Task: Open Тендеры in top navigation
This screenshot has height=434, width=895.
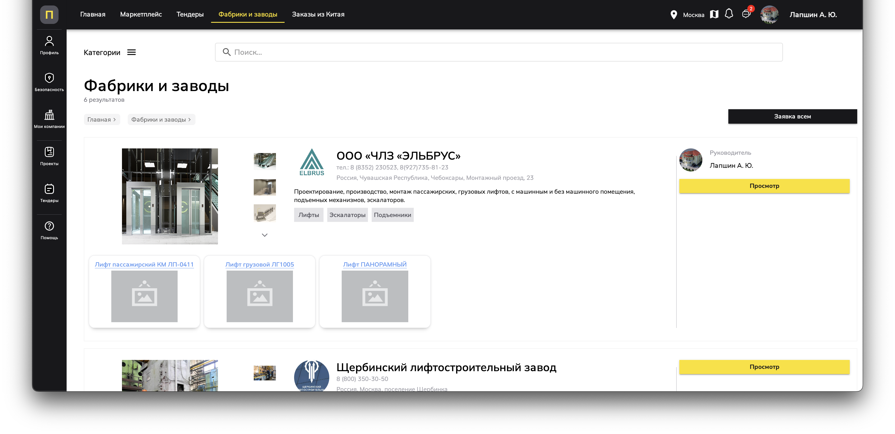Action: [190, 14]
